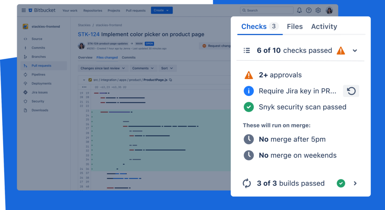Viewport: 385px width, 210px height.
Task: Open the user profile avatar
Action: pyautogui.click(x=329, y=10)
